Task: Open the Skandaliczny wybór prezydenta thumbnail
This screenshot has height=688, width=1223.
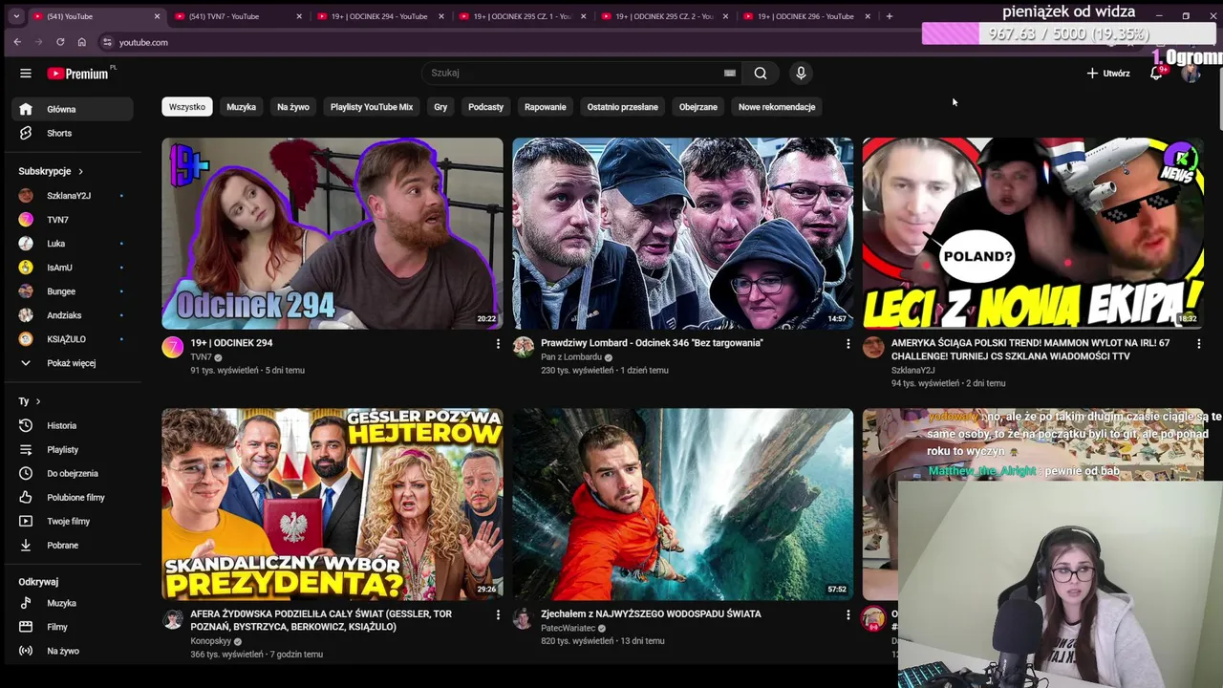Action: 332,505
